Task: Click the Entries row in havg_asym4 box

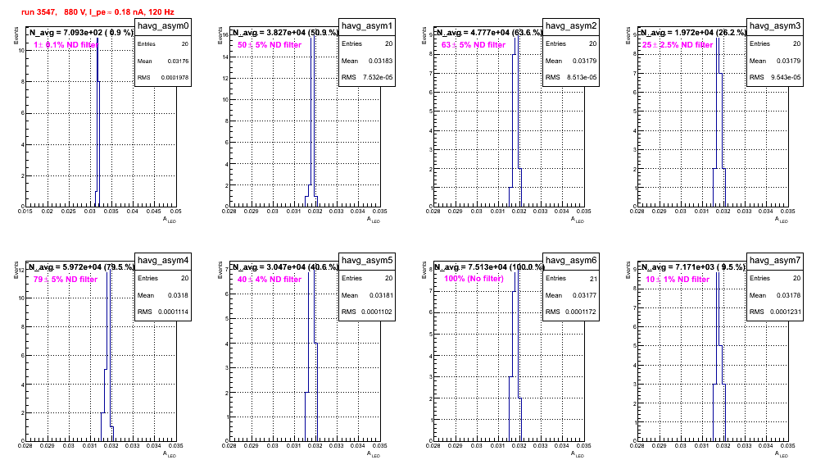Action: [x=163, y=279]
